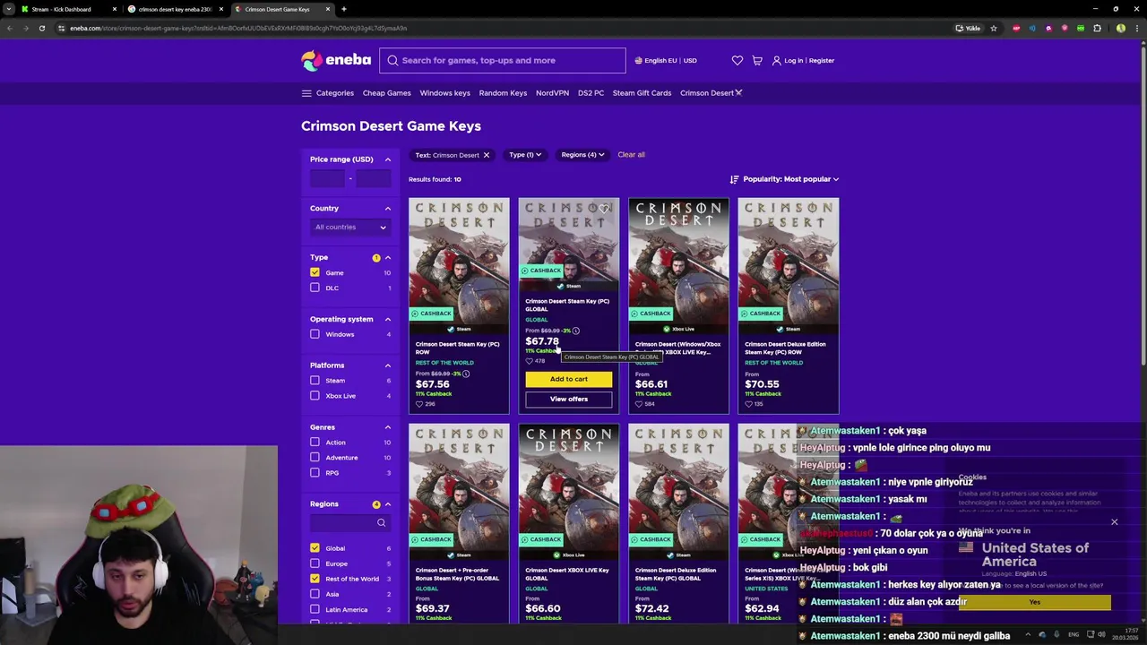The height and width of the screenshot is (645, 1147).
Task: Click the Add to cart button
Action: pos(569,379)
